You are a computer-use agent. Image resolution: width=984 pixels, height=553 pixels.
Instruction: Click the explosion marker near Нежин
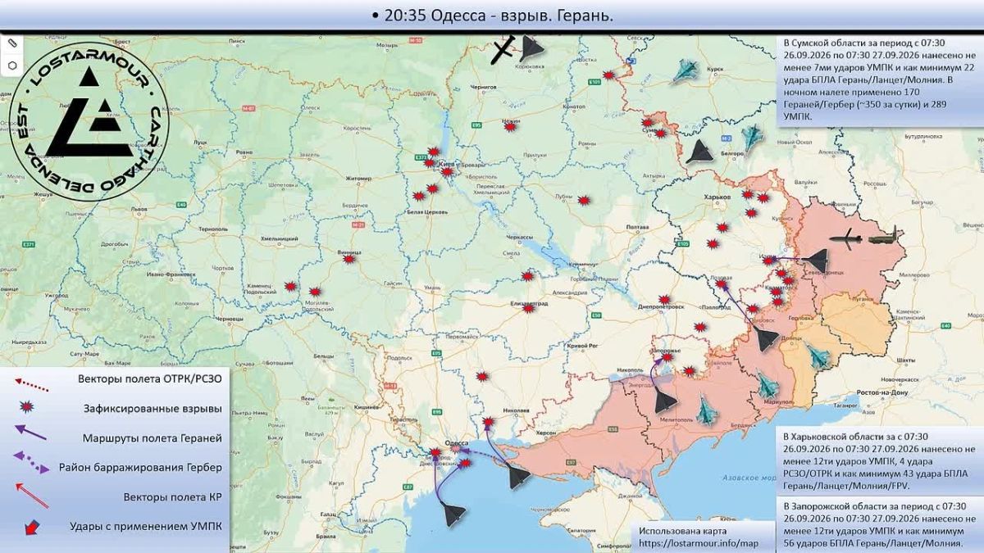[511, 128]
